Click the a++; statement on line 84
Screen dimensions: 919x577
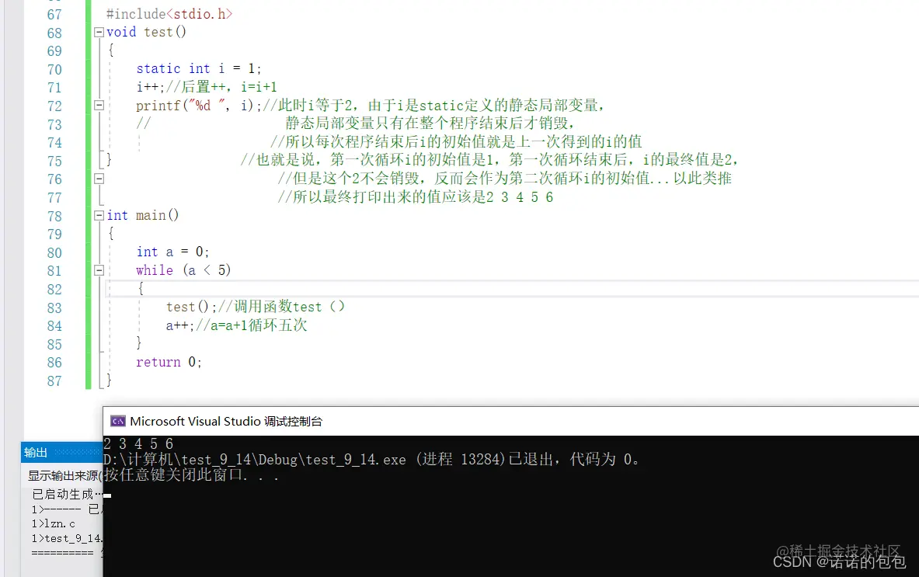(x=180, y=325)
